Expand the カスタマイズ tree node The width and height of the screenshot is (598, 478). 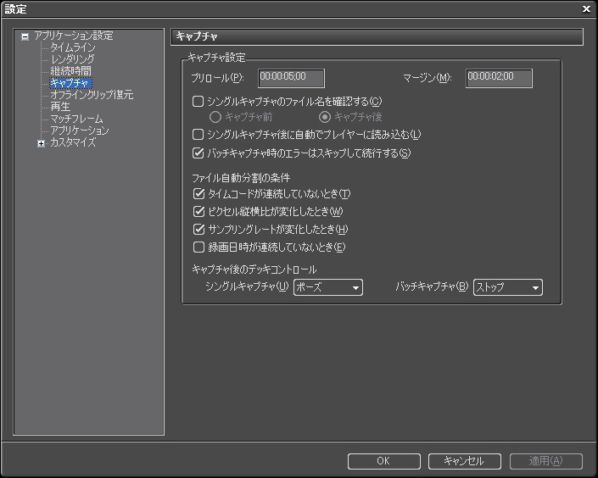coord(41,144)
